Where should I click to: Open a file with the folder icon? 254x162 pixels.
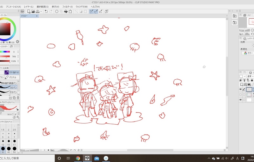(33, 11)
